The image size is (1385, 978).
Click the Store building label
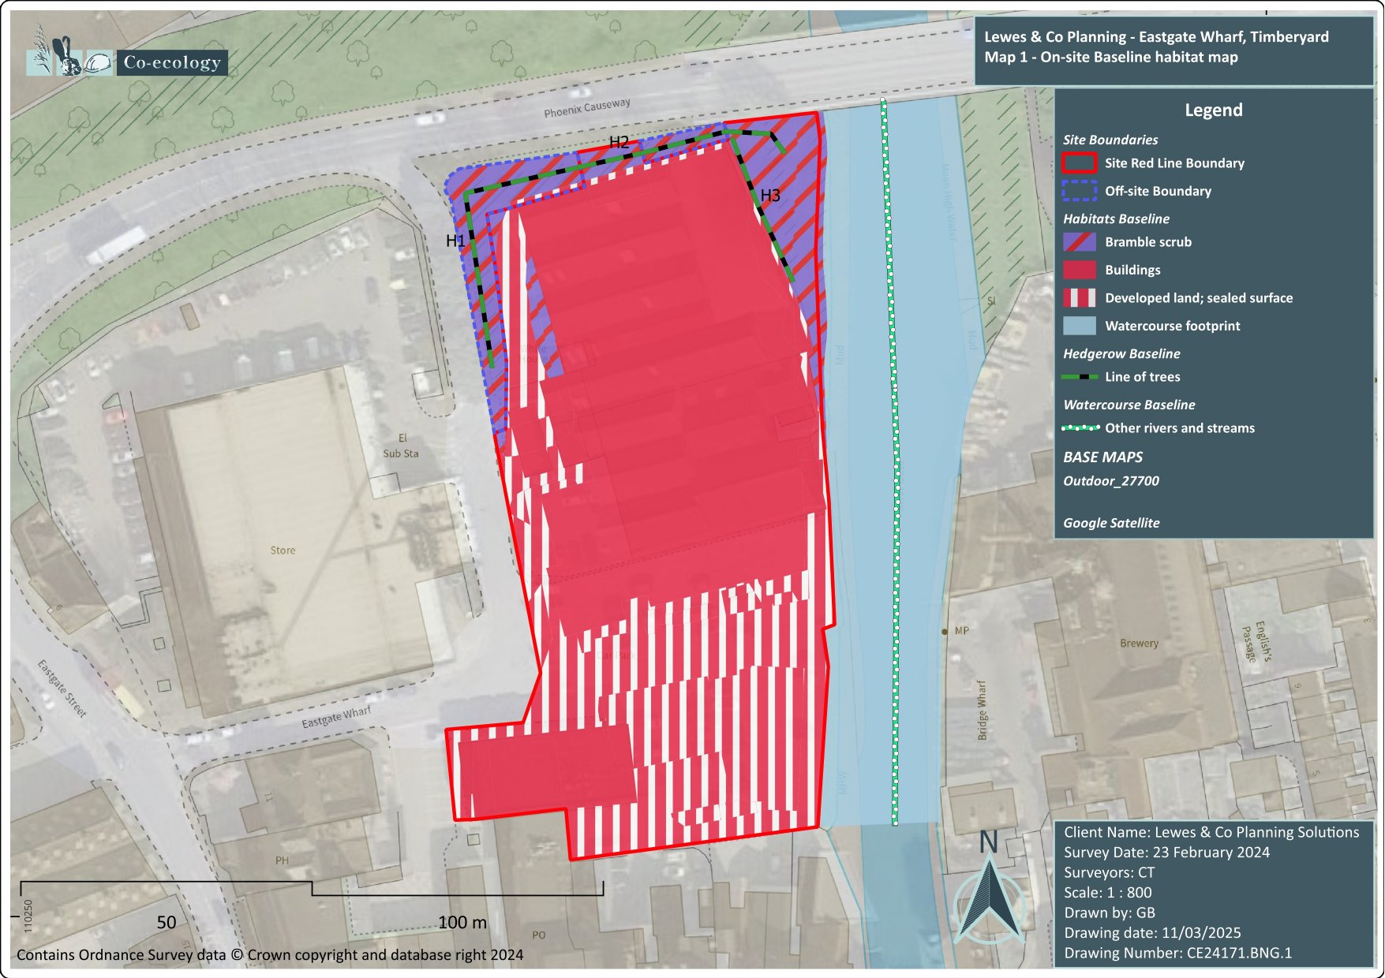[283, 551]
